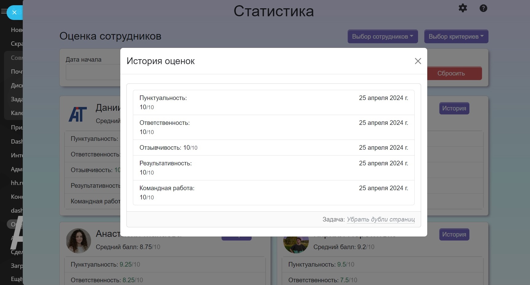Click the bottom-right employee's profile photo
The height and width of the screenshot is (285, 530).
296,245
